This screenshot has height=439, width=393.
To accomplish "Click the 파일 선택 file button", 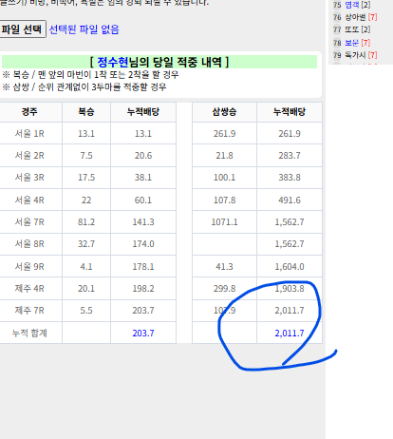I will coord(22,29).
